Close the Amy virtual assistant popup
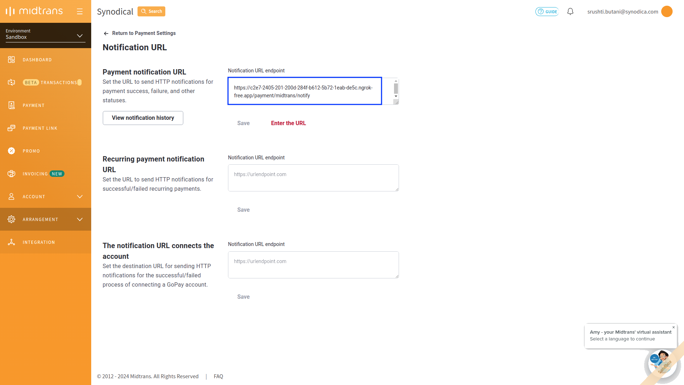Viewport: 684px width, 385px height. (x=674, y=327)
